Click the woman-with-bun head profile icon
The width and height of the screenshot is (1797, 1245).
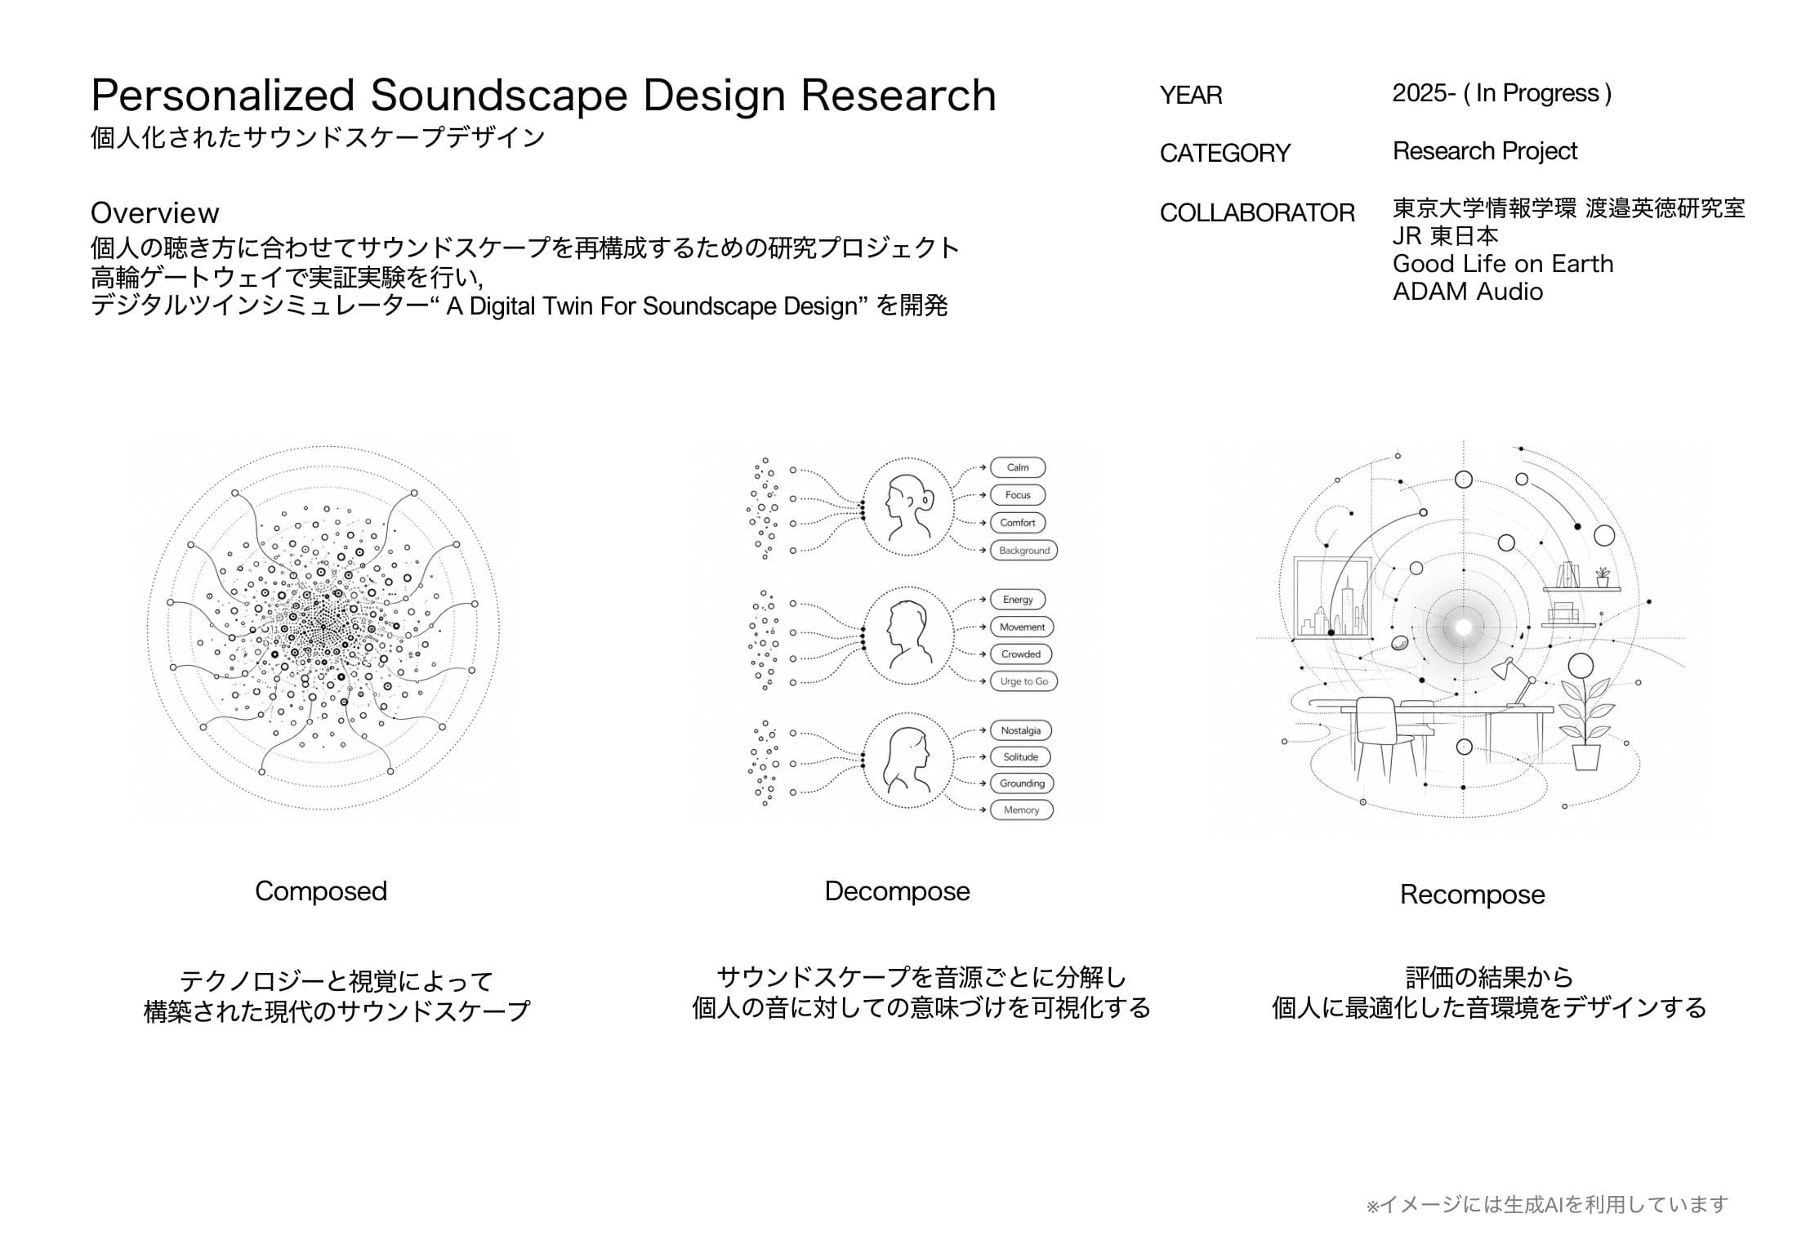click(x=908, y=506)
